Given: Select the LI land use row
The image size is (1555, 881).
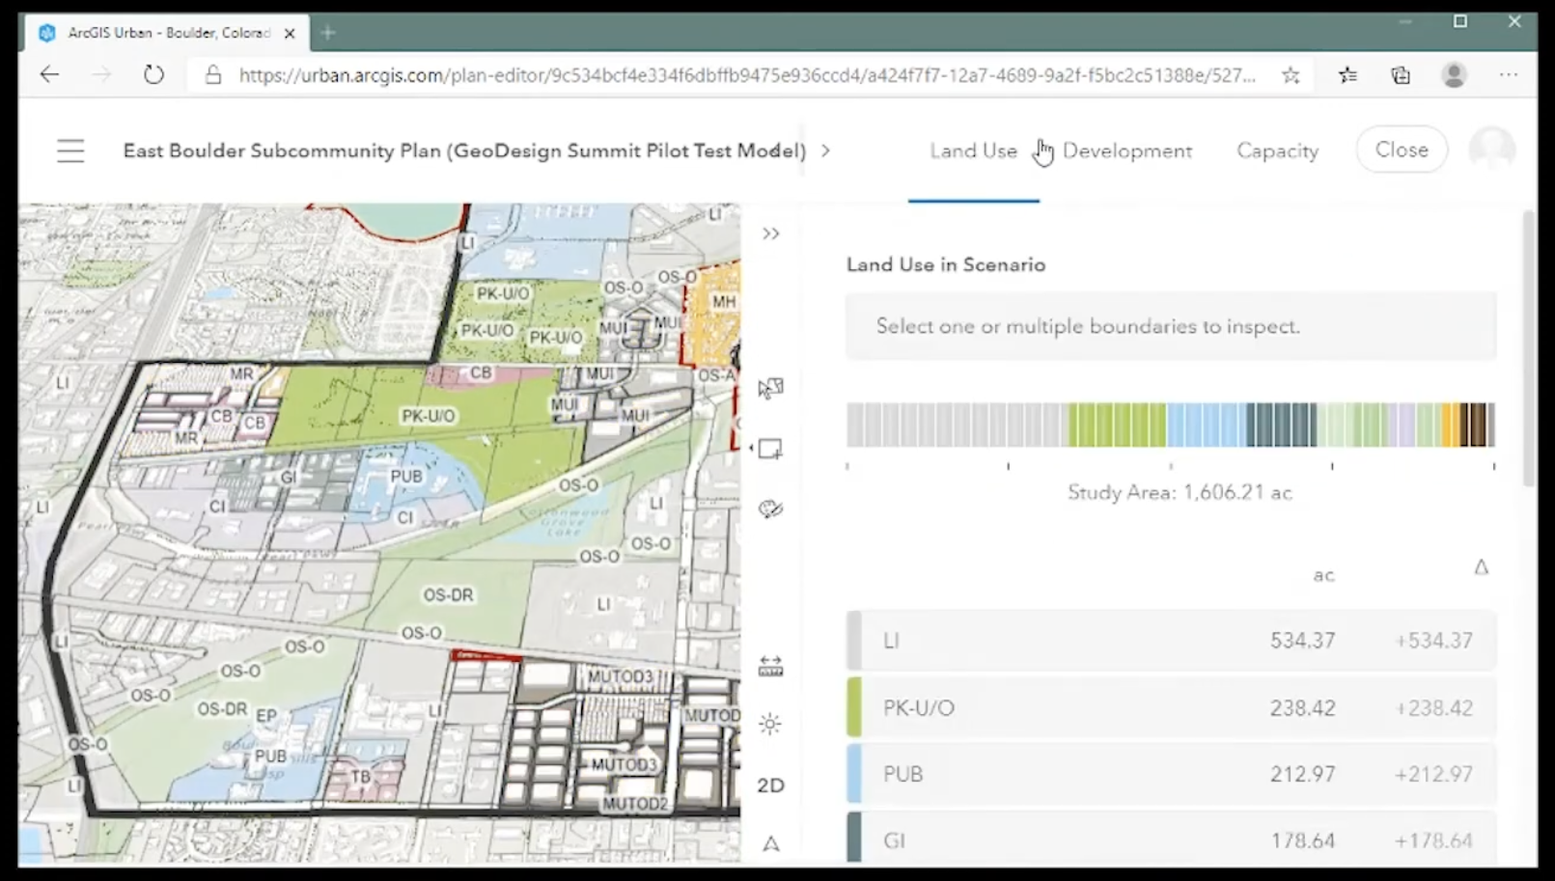Looking at the screenshot, I should point(1171,641).
